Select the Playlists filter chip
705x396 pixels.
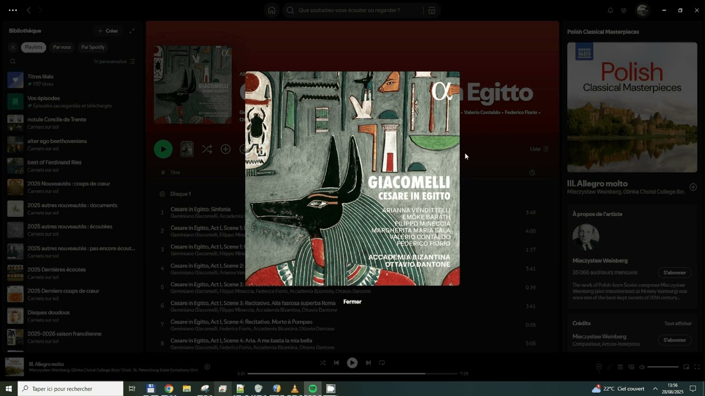point(34,47)
